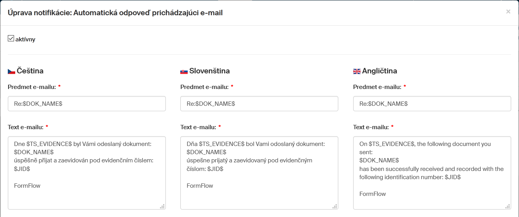Click the English email subject field
This screenshot has height=217, width=519.
[432, 104]
